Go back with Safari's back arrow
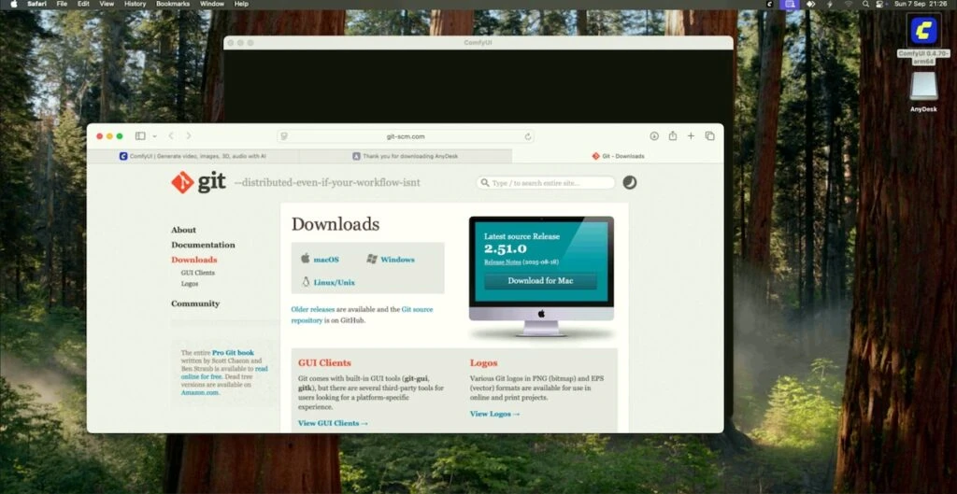Viewport: 957px width, 494px height. 171,136
